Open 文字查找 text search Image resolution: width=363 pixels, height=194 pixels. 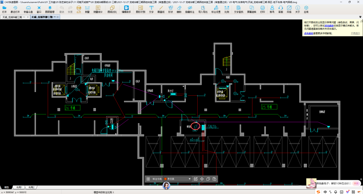(x=238, y=9)
